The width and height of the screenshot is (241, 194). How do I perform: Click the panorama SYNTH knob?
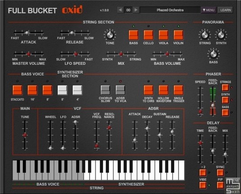click(x=221, y=35)
